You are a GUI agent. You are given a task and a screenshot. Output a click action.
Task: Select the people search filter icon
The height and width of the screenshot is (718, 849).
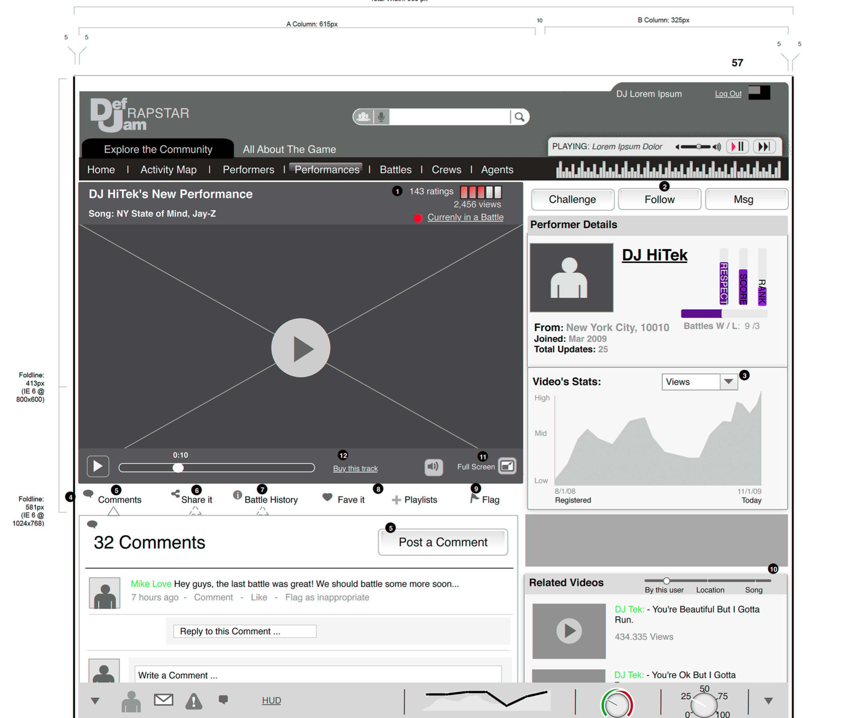click(363, 117)
